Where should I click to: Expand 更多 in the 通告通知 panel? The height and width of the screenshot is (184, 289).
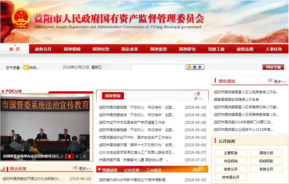tap(280, 81)
